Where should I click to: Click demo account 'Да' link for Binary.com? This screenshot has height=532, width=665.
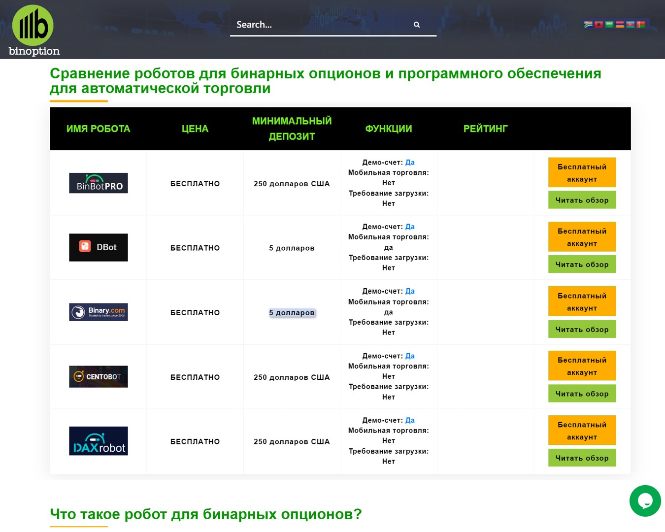click(410, 291)
